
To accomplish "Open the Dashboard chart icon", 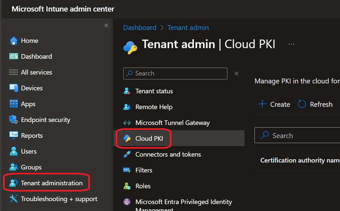I will 14,57.
